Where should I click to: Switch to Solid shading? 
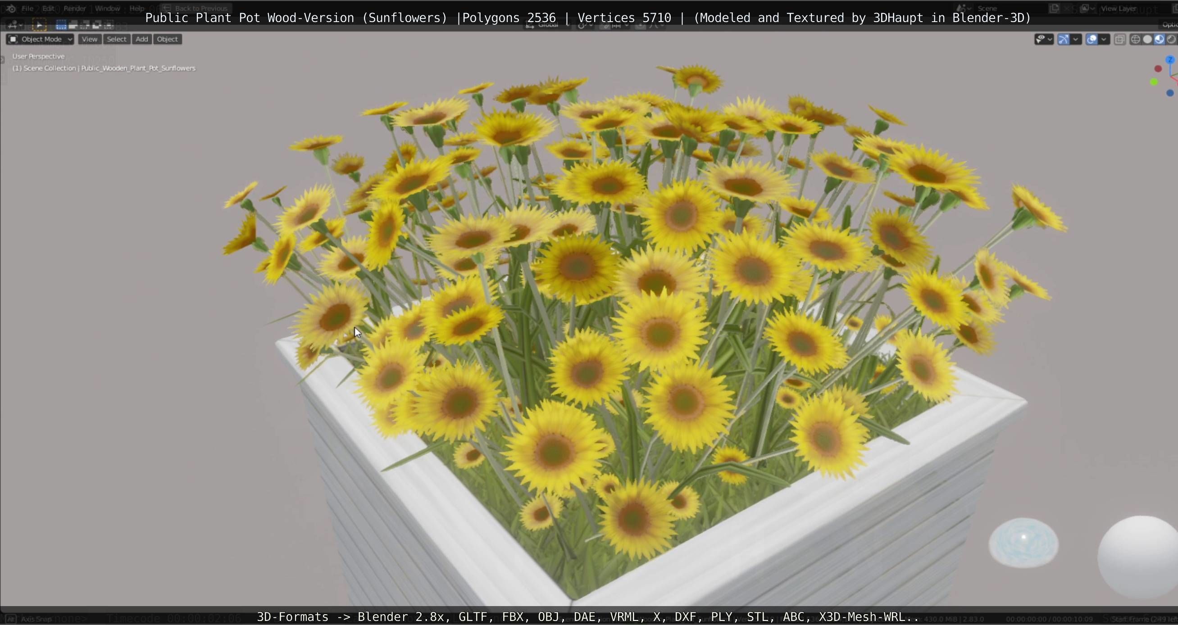1147,39
